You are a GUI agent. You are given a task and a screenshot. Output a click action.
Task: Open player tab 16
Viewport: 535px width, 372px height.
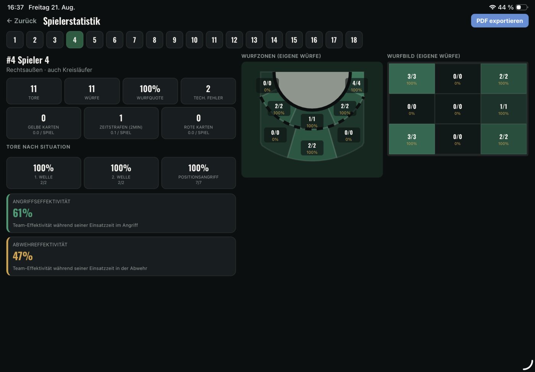pyautogui.click(x=314, y=40)
